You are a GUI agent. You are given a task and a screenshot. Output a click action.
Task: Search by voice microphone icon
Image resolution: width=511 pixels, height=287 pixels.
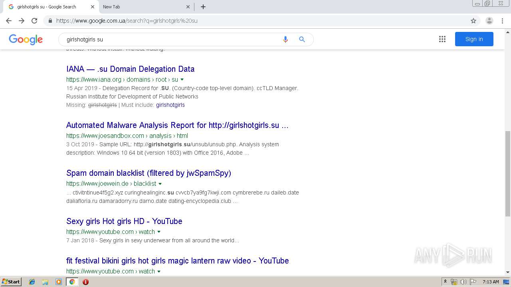pos(285,39)
